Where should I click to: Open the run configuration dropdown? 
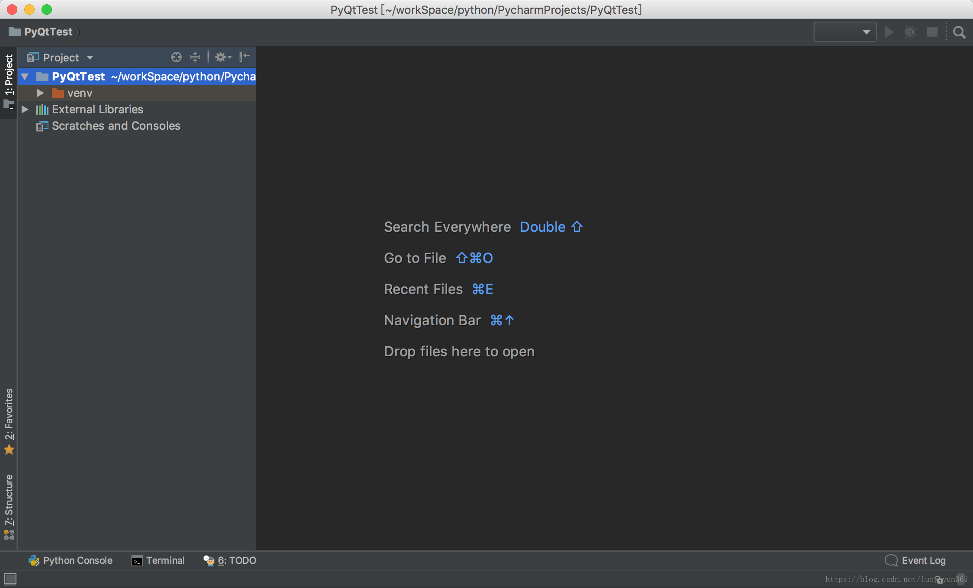coord(845,32)
